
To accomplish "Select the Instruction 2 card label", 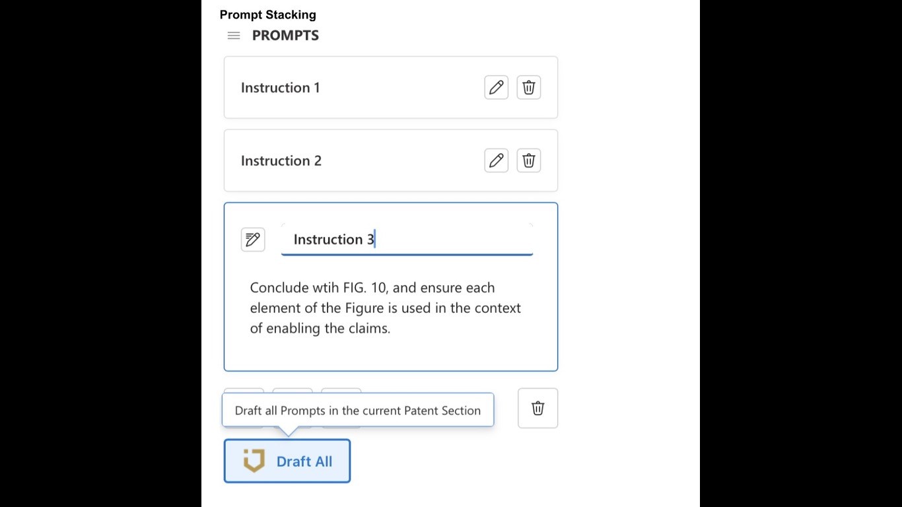I will click(x=281, y=161).
